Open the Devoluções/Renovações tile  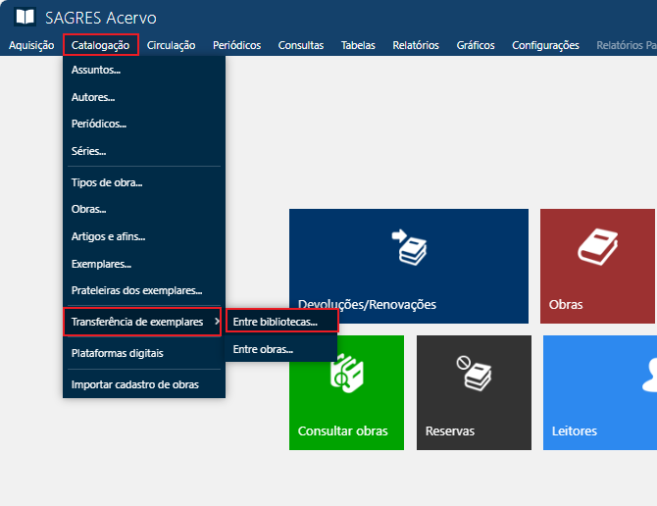point(408,266)
